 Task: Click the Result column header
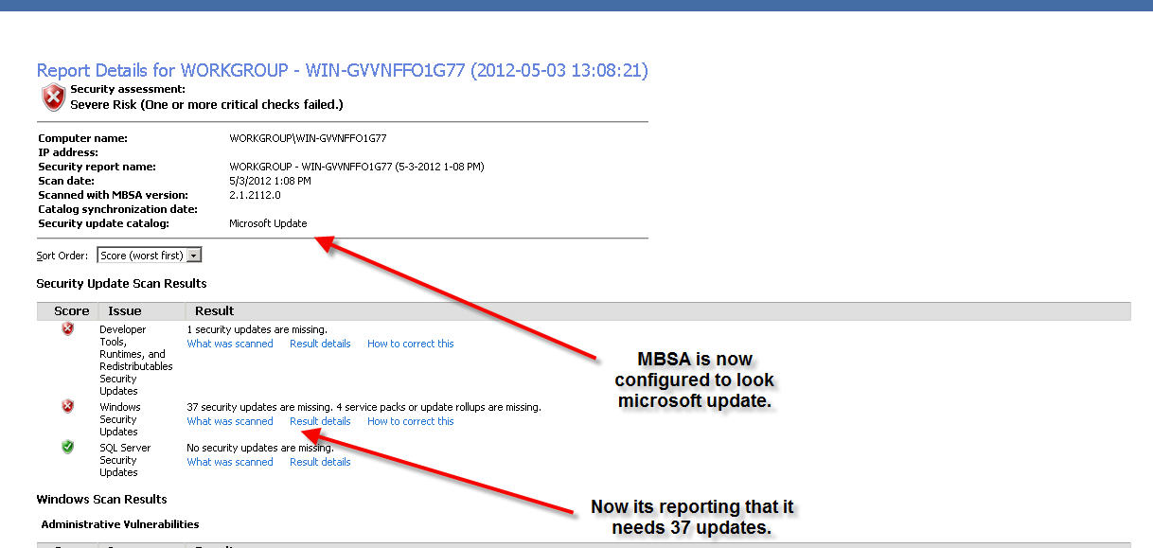[x=215, y=310]
